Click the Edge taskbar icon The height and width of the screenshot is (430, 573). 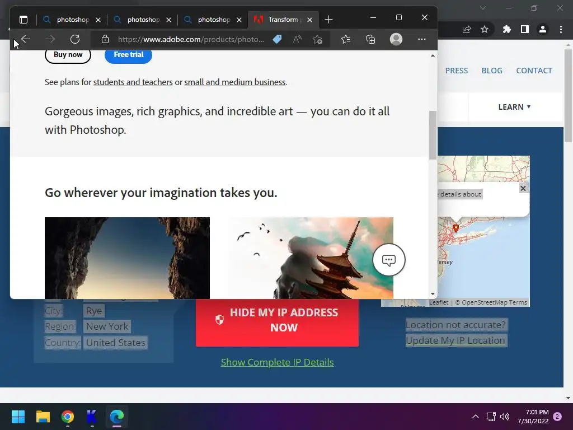click(x=117, y=417)
